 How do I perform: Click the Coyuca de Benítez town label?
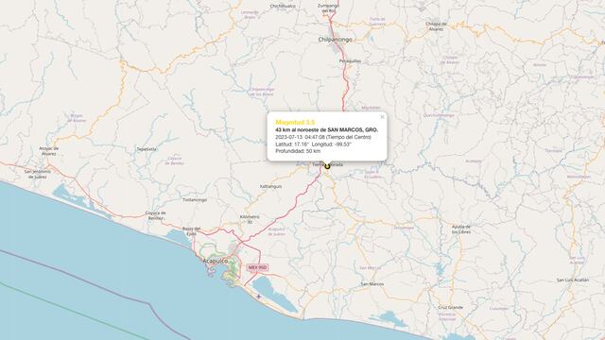155,215
